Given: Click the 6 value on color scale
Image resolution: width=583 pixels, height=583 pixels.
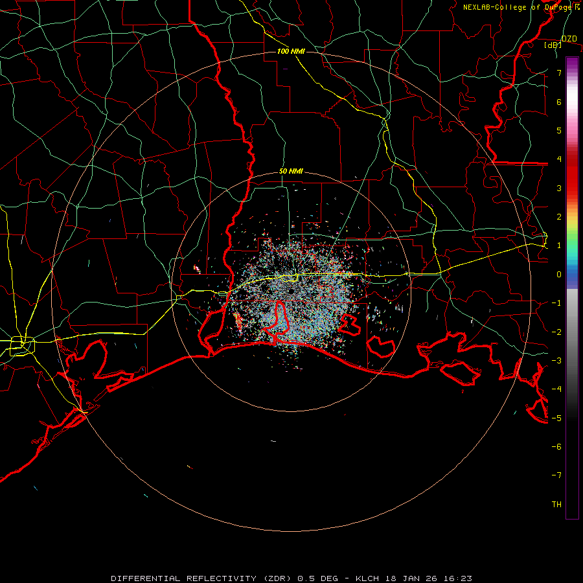Looking at the screenshot, I should tap(559, 102).
